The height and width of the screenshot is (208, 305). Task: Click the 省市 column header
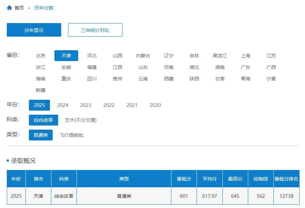point(38,179)
